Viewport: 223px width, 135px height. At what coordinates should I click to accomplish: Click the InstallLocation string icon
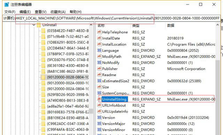click(x=99, y=44)
